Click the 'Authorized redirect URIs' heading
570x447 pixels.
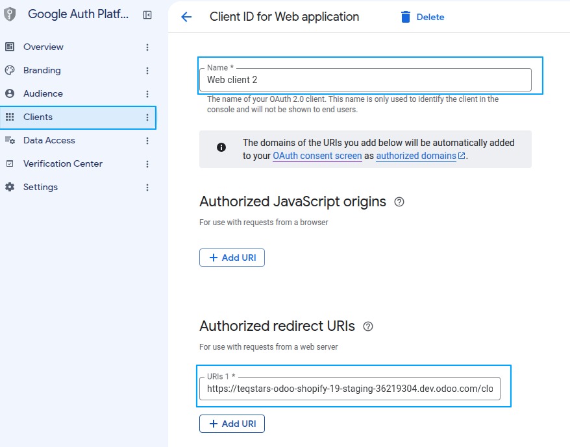click(x=277, y=326)
